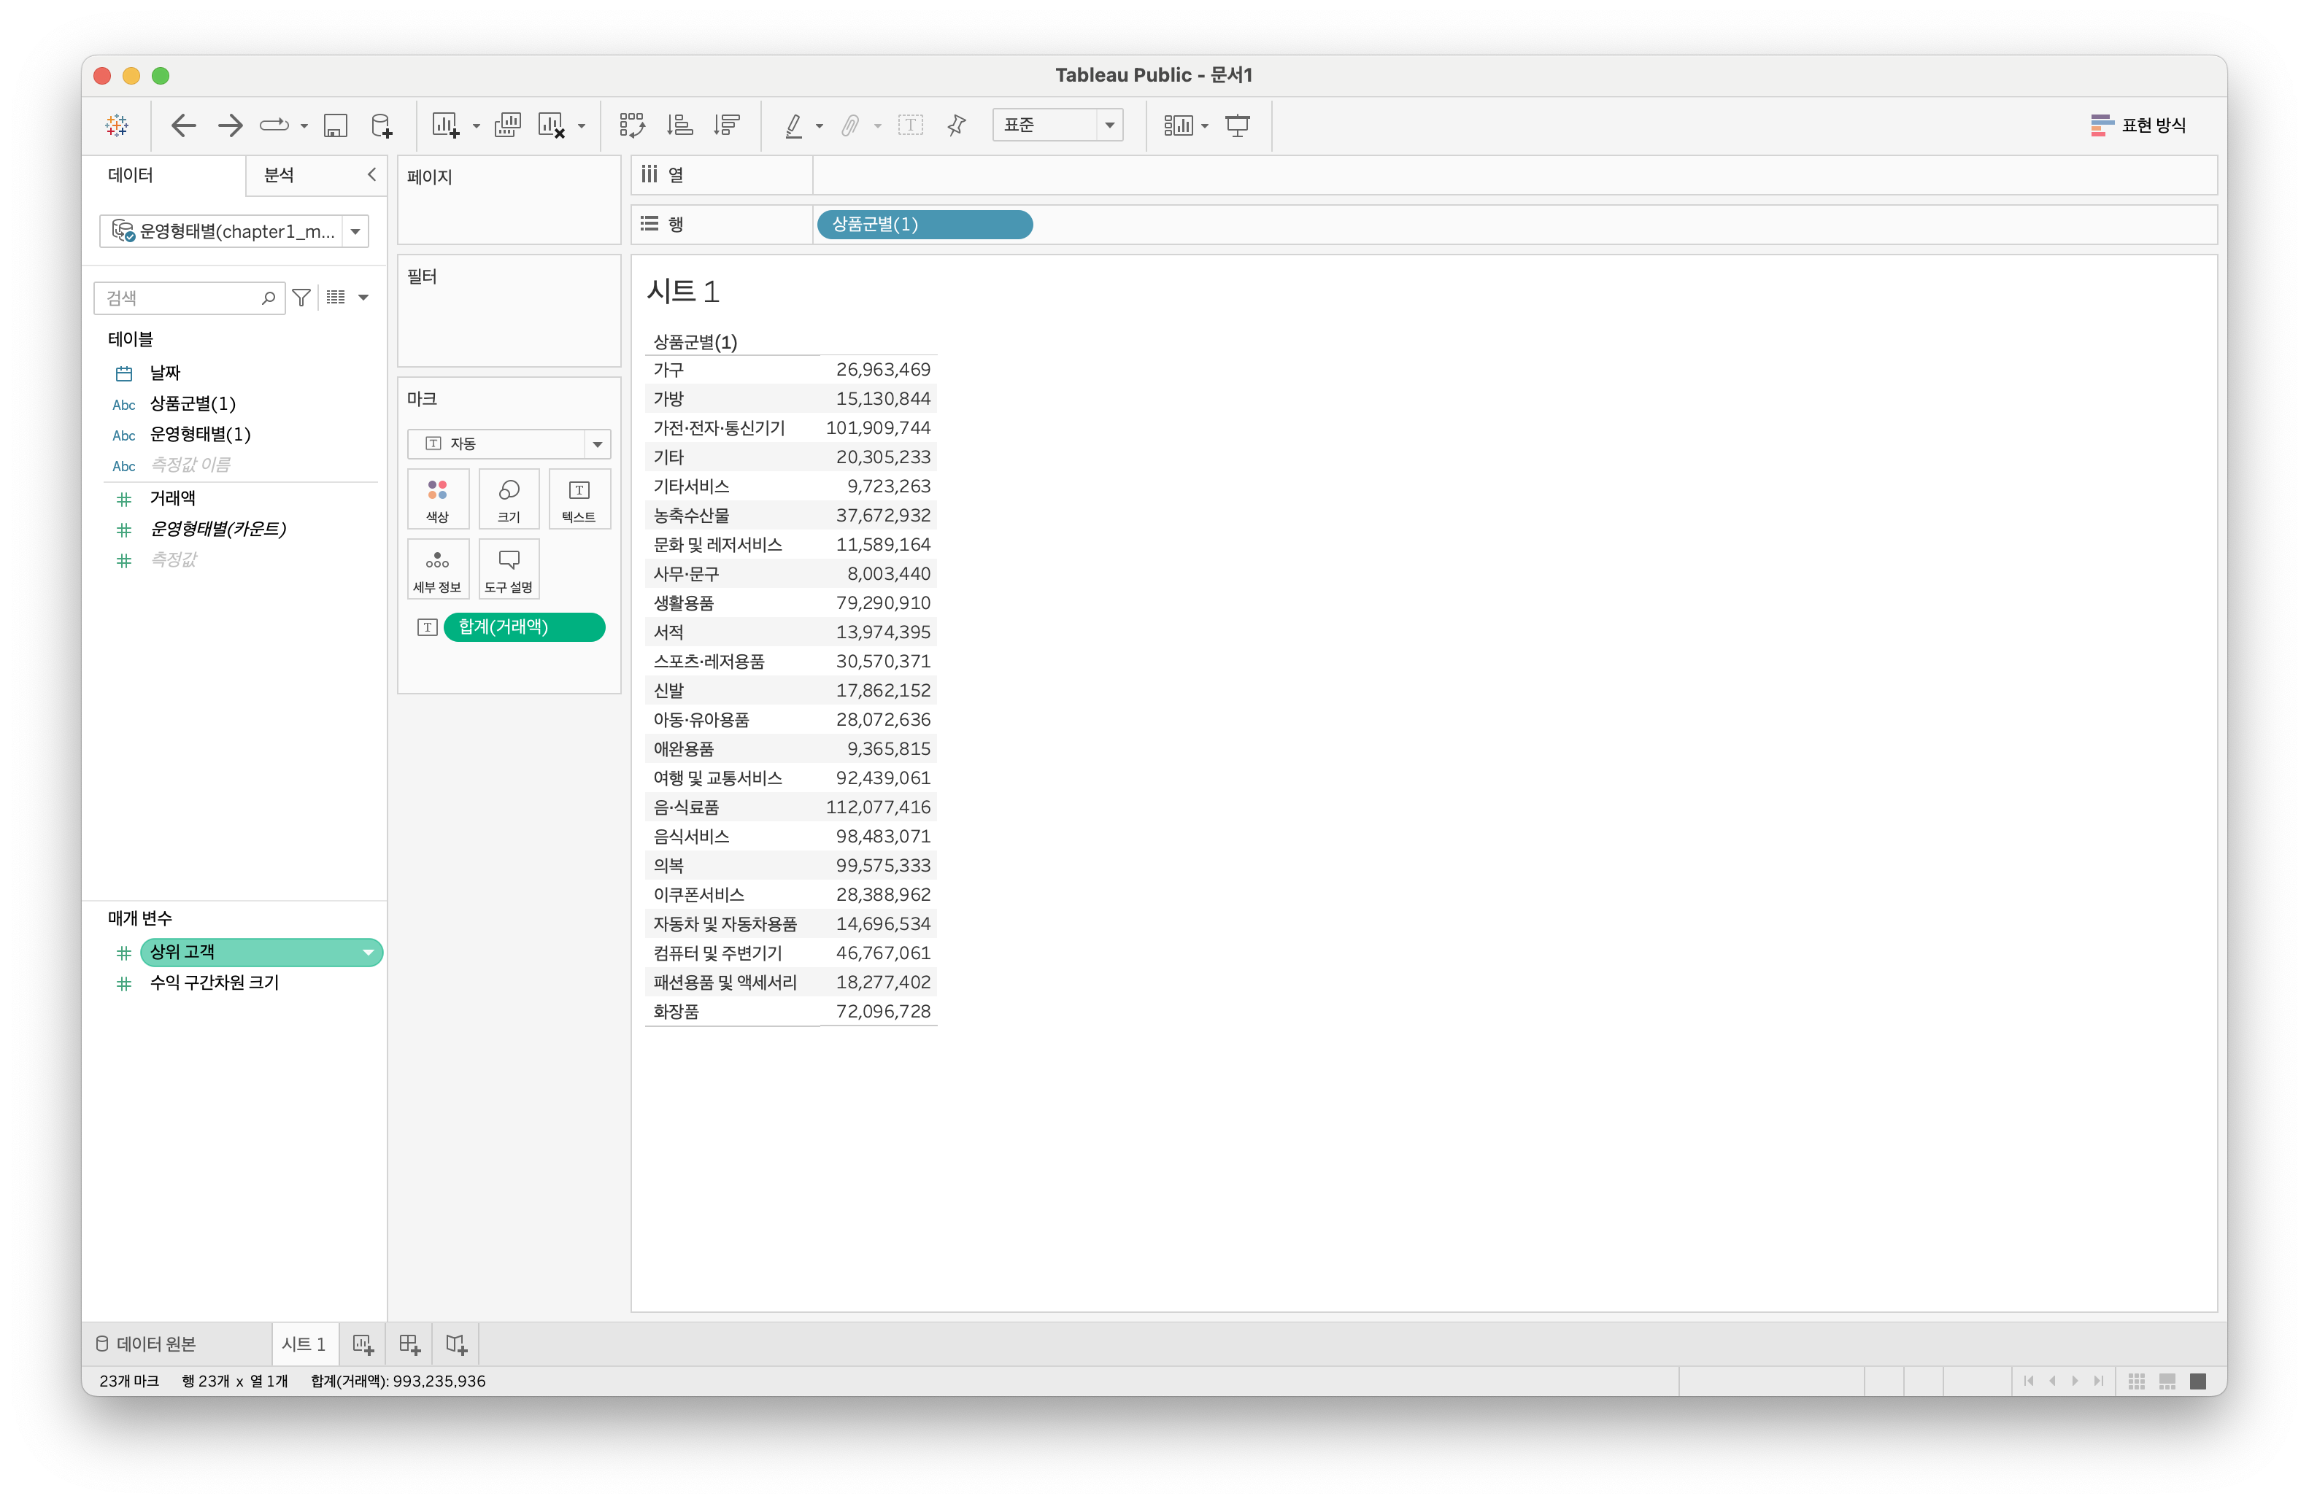Switch to the analytics tab
This screenshot has width=2309, height=1504.
pyautogui.click(x=280, y=174)
